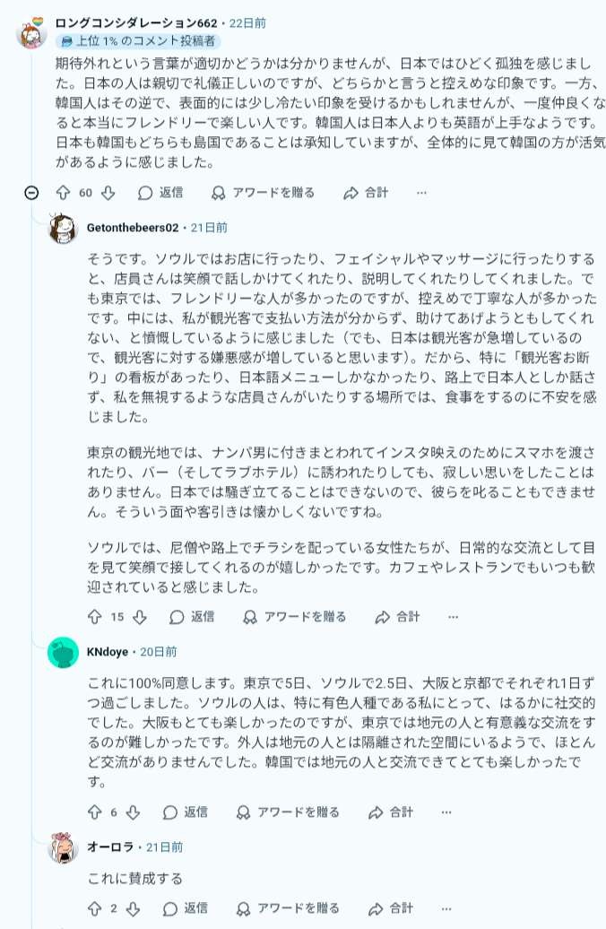
Task: Give an award to the top comment
Action: pyautogui.click(x=263, y=193)
